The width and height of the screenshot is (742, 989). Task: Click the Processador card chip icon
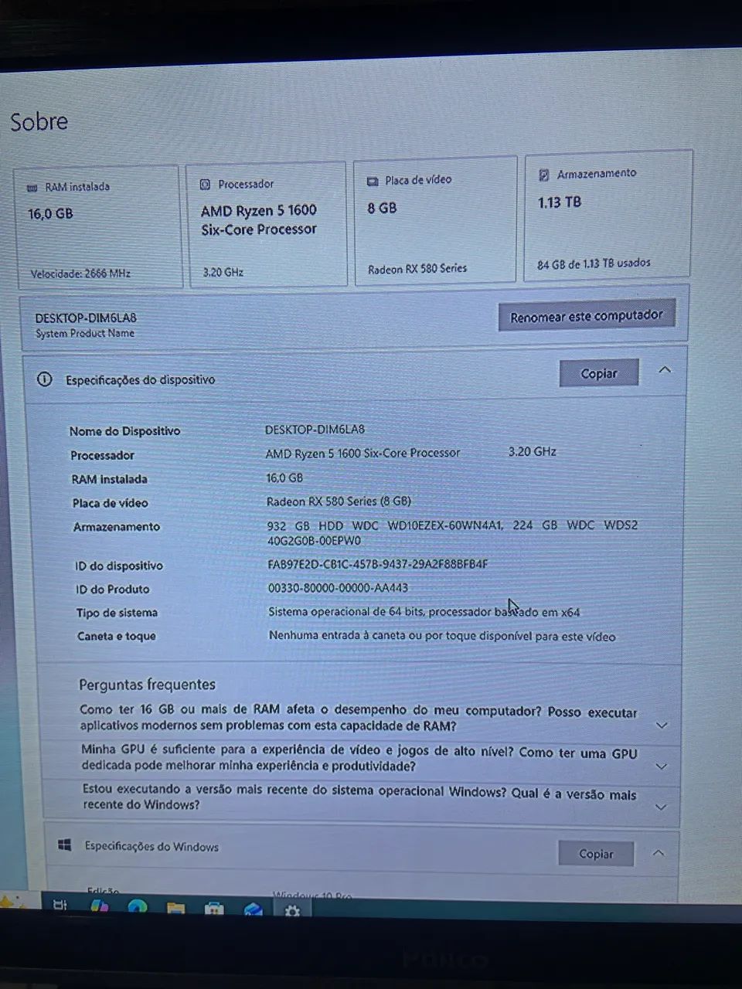(x=205, y=185)
